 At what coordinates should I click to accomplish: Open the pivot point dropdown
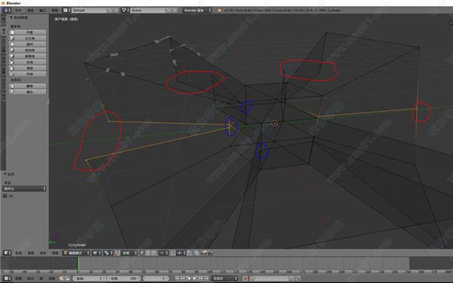pyautogui.click(x=108, y=253)
